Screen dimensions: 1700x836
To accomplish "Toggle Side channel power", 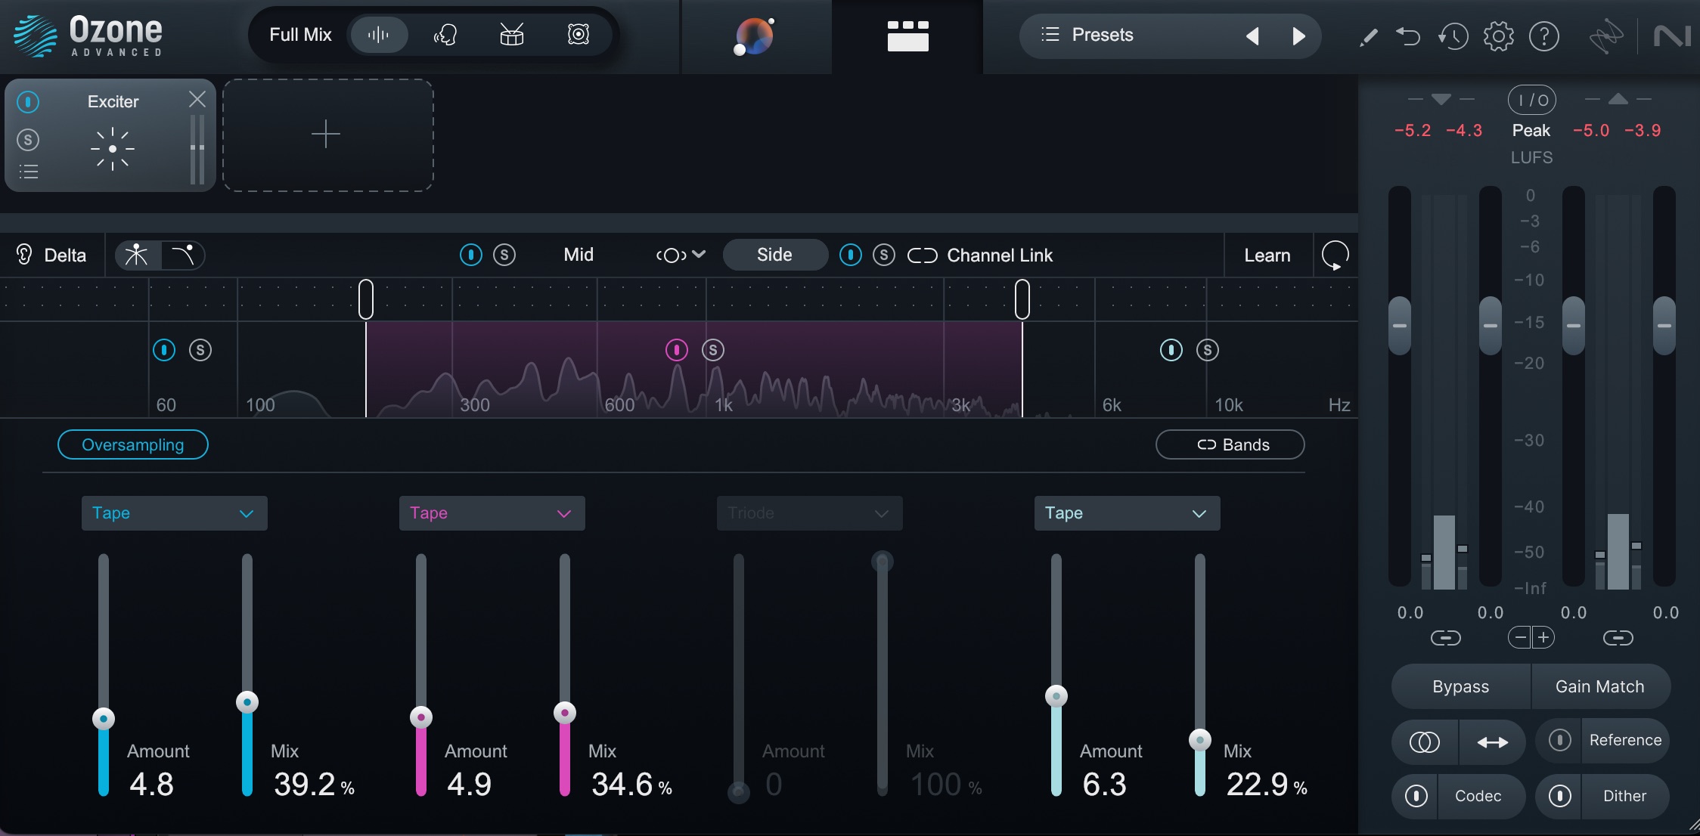I will point(851,255).
